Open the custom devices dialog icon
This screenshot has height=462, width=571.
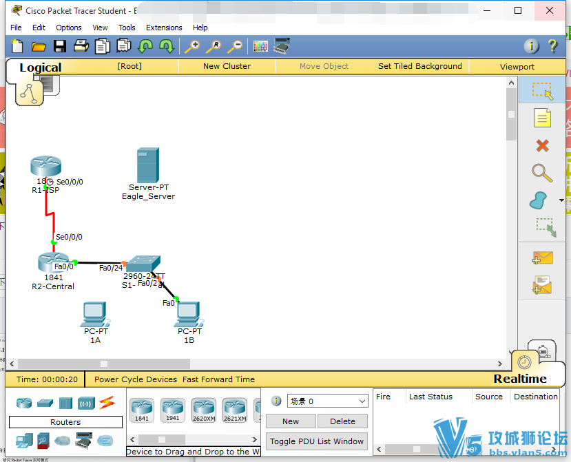282,46
